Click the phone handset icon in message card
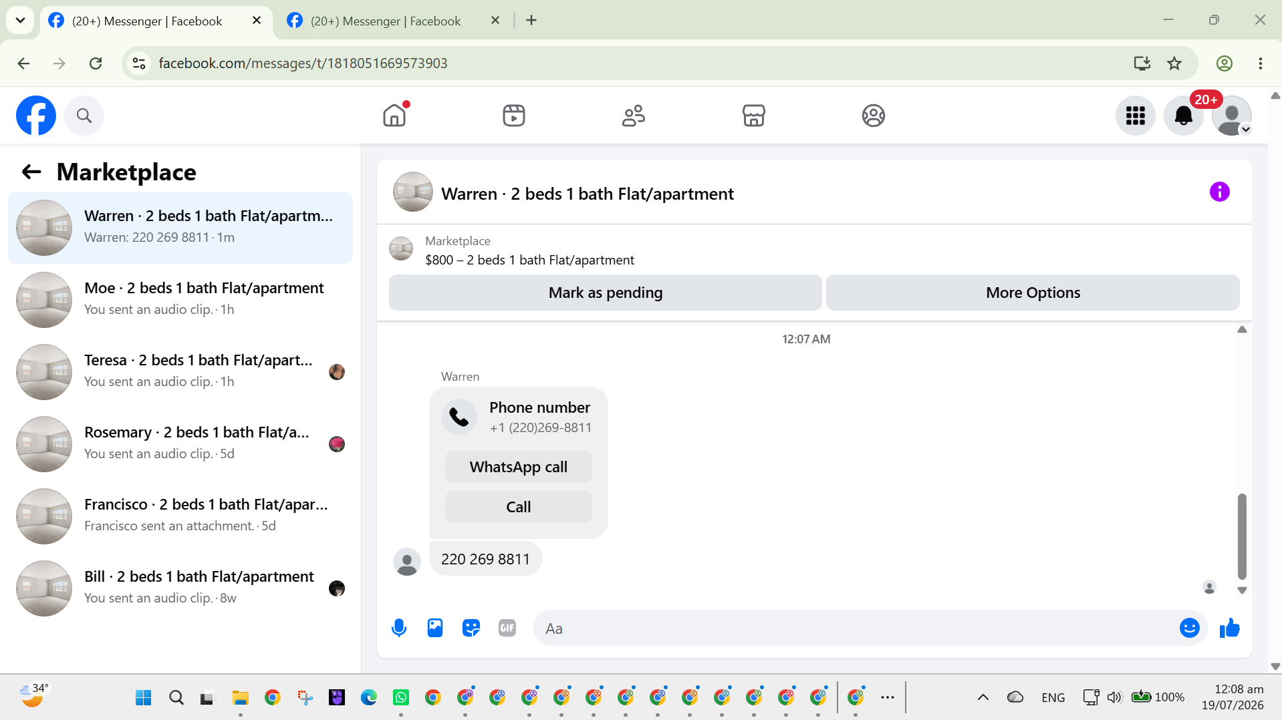The height and width of the screenshot is (720, 1282). coord(459,417)
